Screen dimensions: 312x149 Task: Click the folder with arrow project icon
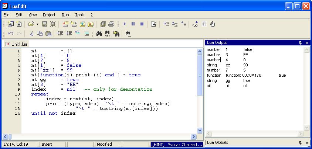tap(74, 24)
